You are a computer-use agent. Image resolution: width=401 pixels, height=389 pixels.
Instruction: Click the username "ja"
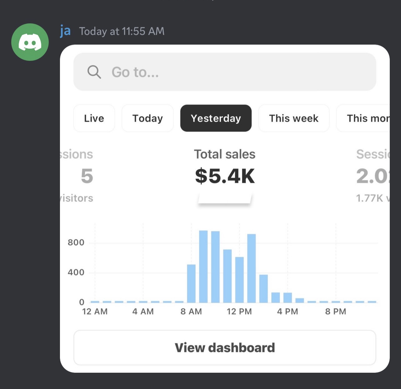click(x=65, y=31)
